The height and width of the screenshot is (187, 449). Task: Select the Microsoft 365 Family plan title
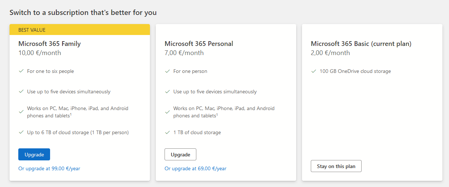[x=49, y=44]
